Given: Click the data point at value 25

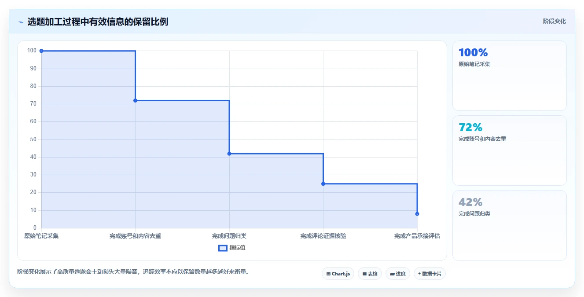Looking at the screenshot, I should pyautogui.click(x=323, y=184).
